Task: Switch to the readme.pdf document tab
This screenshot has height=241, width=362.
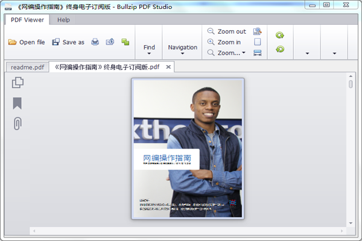Action: [x=28, y=67]
